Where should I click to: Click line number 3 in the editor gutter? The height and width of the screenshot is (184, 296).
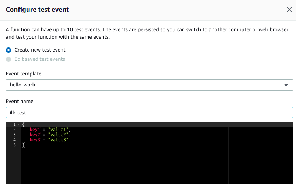[x=14, y=135]
